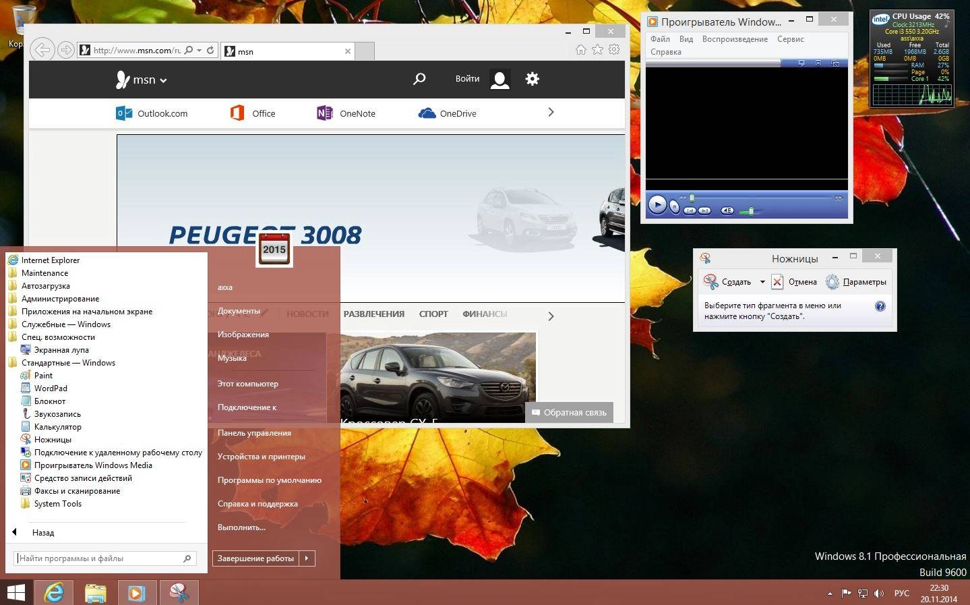The height and width of the screenshot is (605, 970).
Task: Open Outlook.com link
Action: (152, 113)
